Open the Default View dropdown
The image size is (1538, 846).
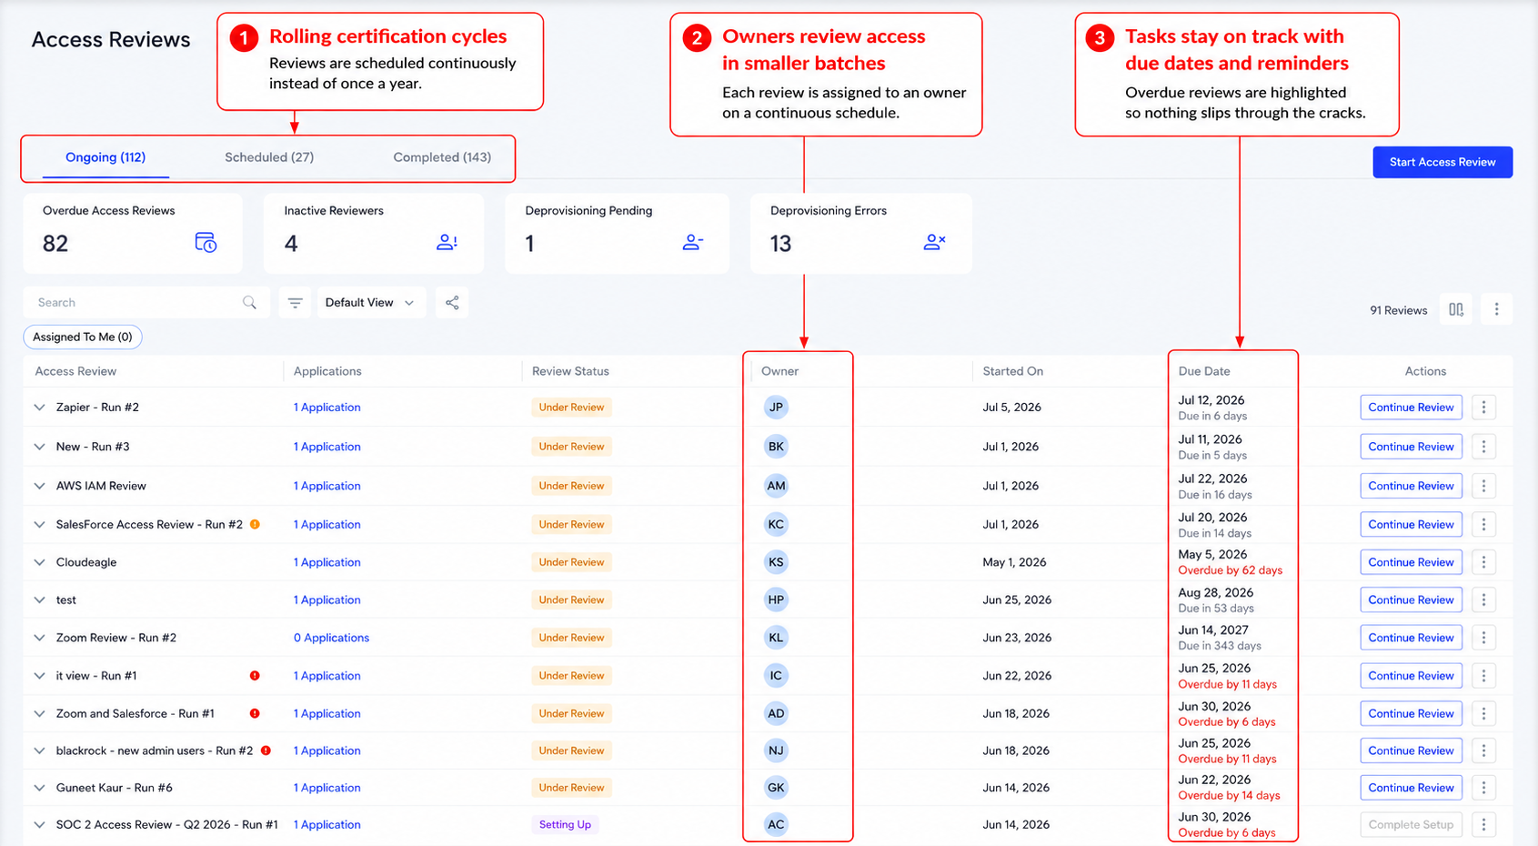369,303
